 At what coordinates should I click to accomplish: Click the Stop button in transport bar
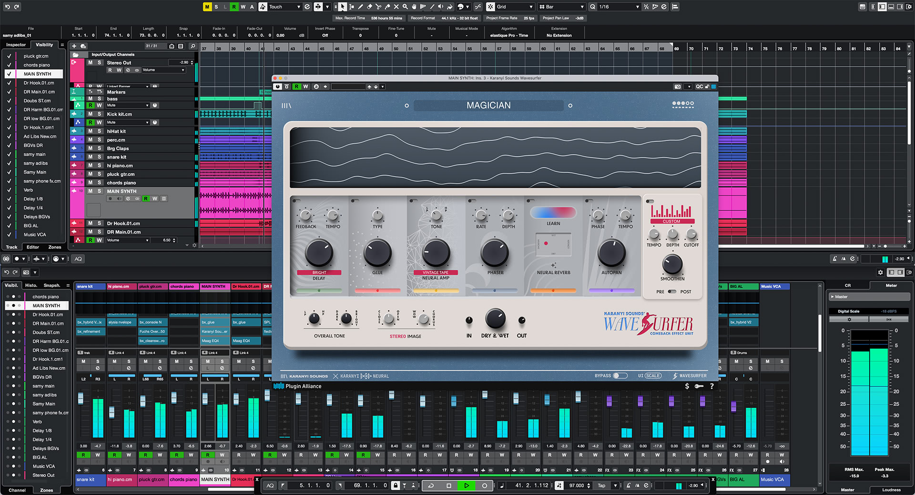pyautogui.click(x=448, y=485)
